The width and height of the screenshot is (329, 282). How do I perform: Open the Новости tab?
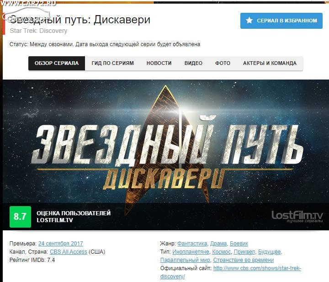[x=159, y=63]
